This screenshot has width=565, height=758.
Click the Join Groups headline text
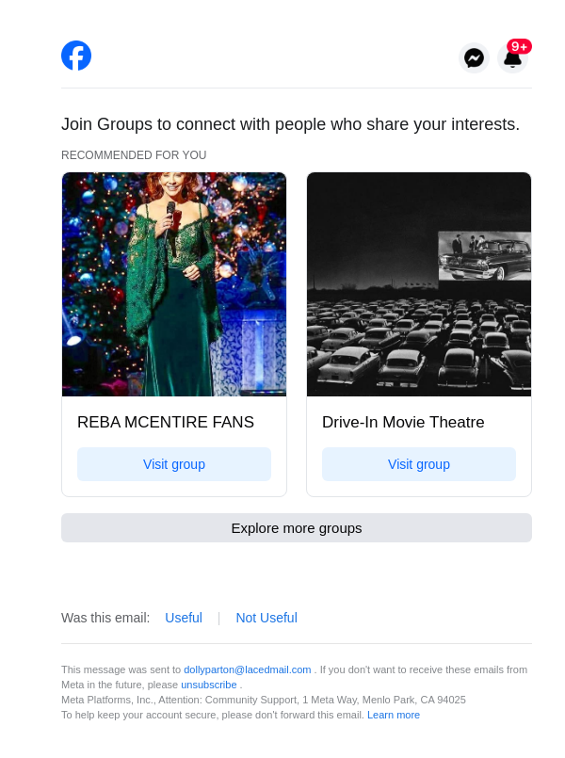pyautogui.click(x=290, y=124)
